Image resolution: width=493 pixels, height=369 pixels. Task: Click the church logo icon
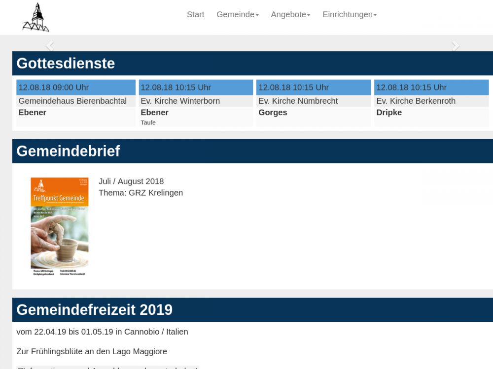point(36,18)
